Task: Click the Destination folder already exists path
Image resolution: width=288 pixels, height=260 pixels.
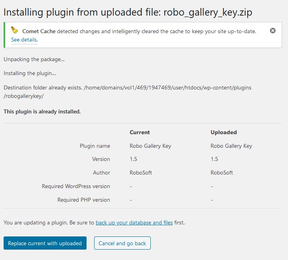Action: (128, 92)
